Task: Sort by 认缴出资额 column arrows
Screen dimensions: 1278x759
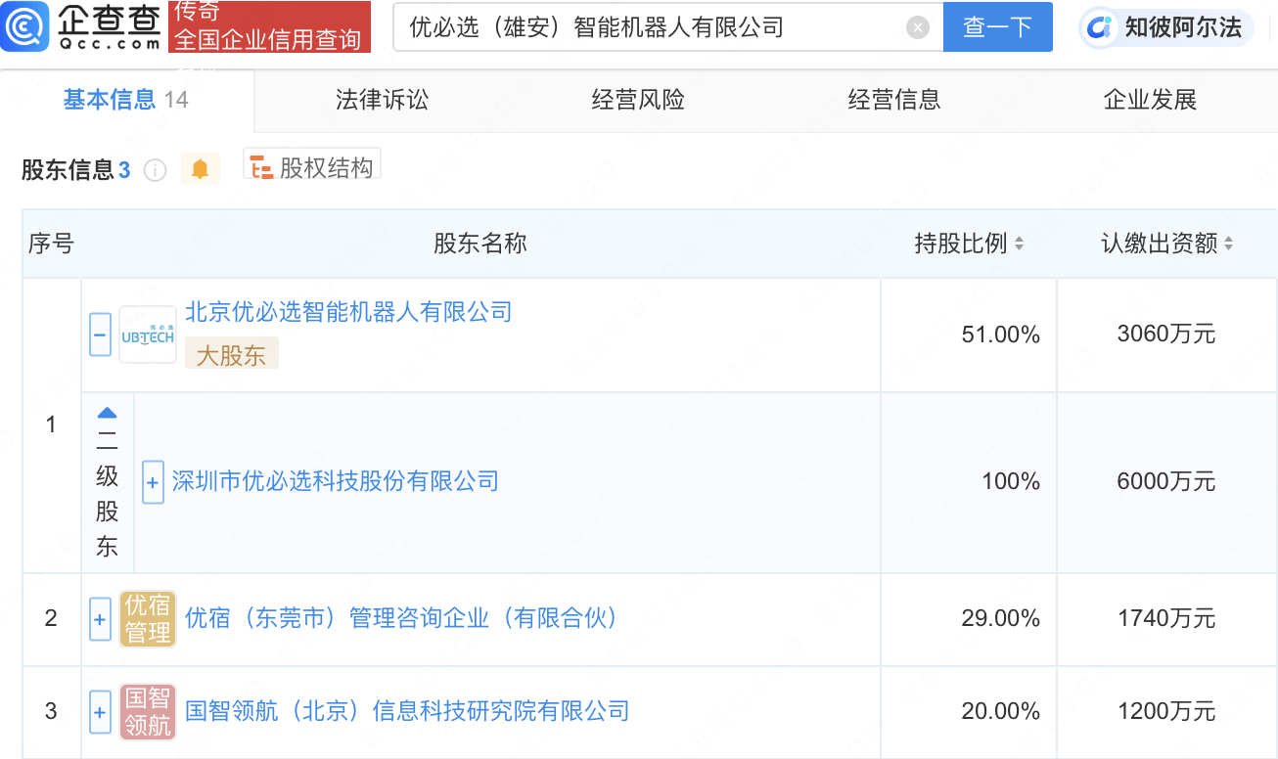Action: click(x=1229, y=244)
